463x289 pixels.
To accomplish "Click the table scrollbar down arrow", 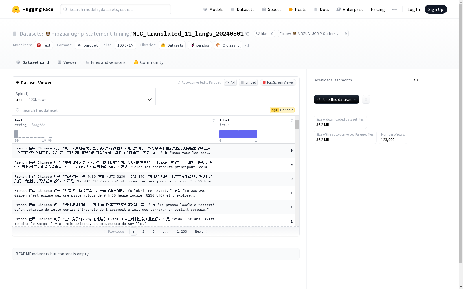I will [297, 224].
